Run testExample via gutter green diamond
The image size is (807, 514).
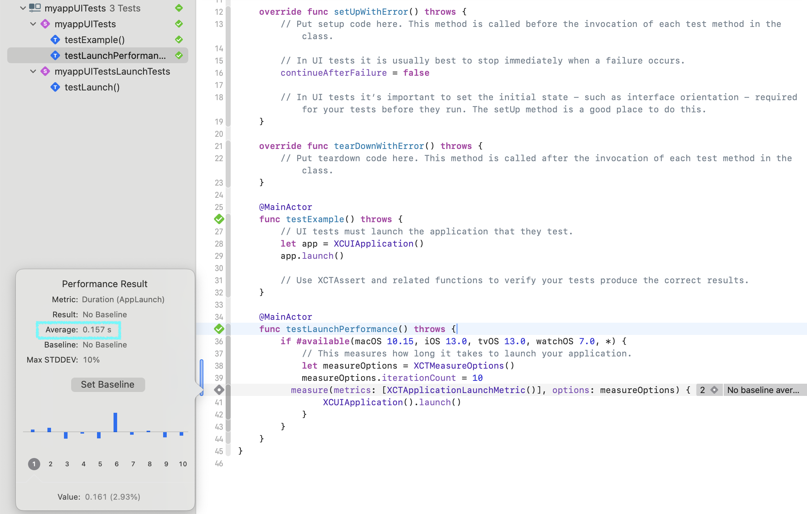pos(219,219)
